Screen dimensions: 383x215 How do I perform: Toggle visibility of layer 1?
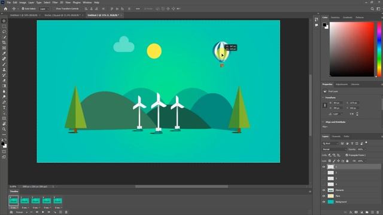click(x=324, y=167)
